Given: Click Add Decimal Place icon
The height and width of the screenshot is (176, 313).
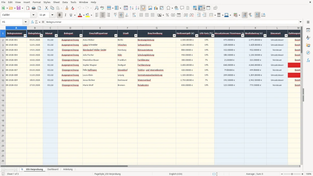Looking at the screenshot, I should tap(186, 15).
